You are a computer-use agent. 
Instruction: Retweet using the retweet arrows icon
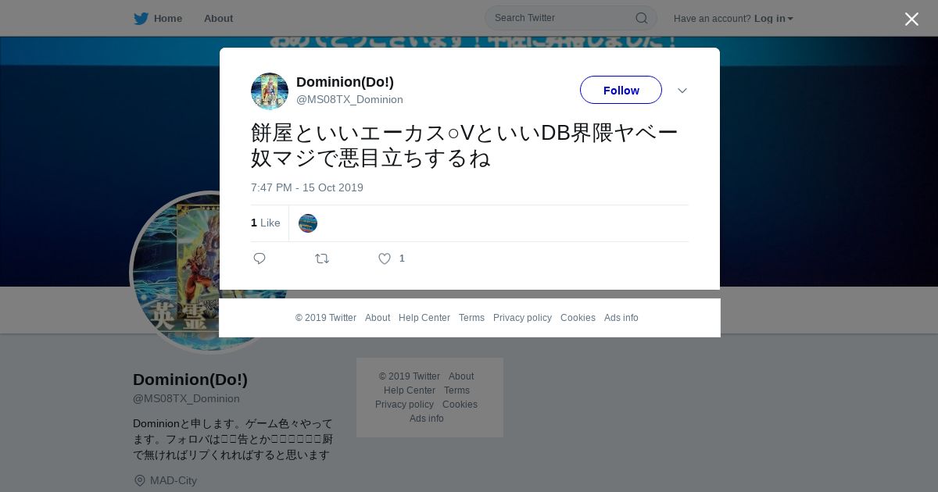click(x=322, y=258)
